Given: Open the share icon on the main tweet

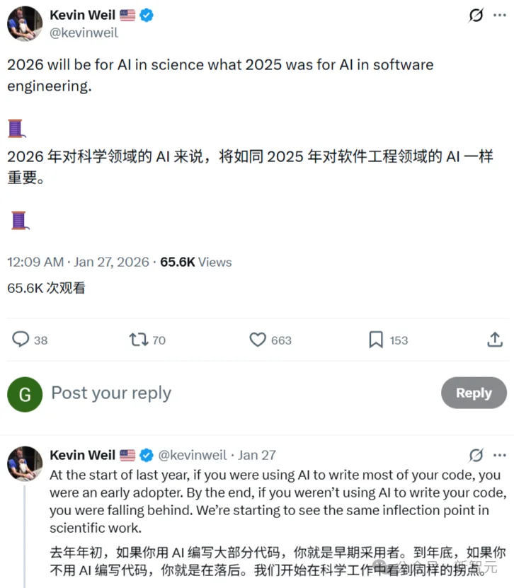Looking at the screenshot, I should tap(494, 340).
